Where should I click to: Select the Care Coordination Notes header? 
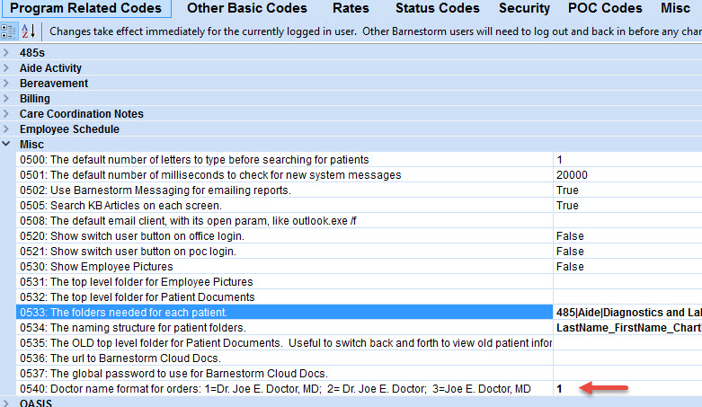point(82,114)
